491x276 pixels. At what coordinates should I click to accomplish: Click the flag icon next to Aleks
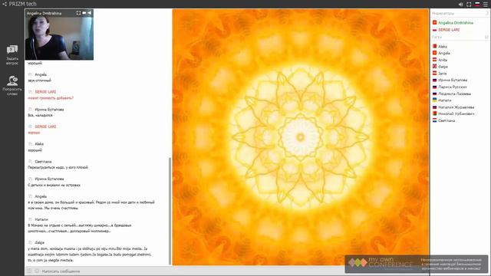(435, 46)
